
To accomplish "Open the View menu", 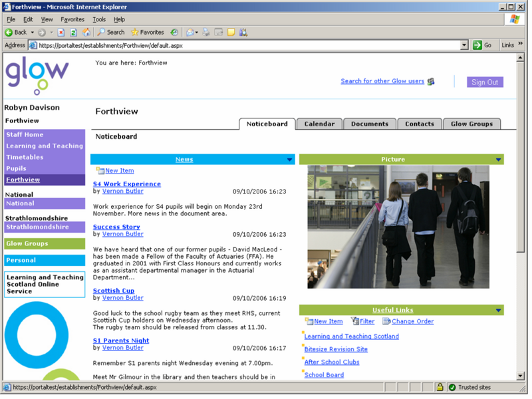I will click(47, 20).
